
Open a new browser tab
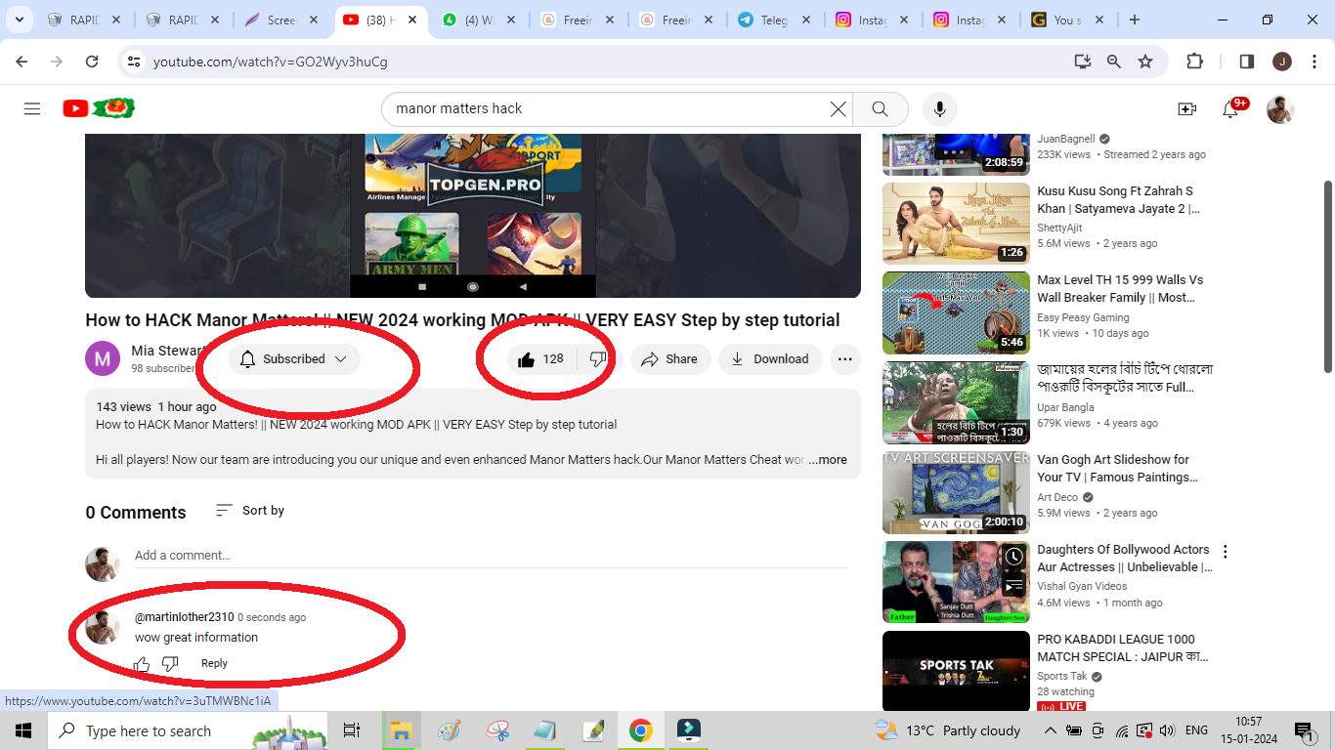pos(1134,20)
